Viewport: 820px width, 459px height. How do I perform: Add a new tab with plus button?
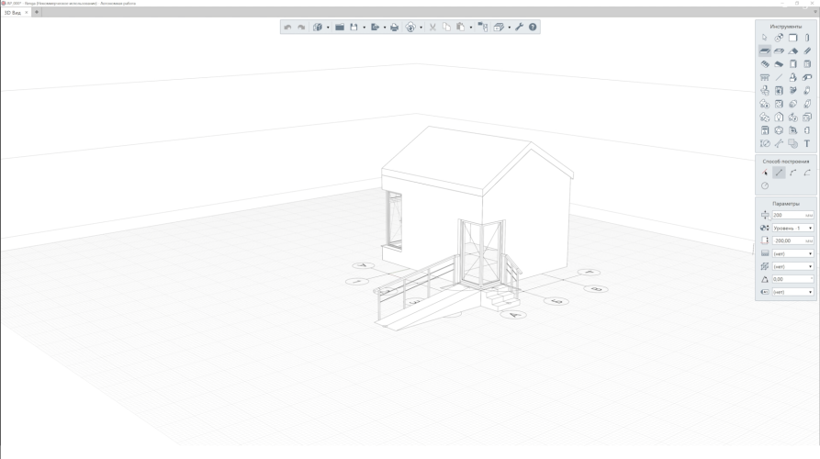pos(37,12)
